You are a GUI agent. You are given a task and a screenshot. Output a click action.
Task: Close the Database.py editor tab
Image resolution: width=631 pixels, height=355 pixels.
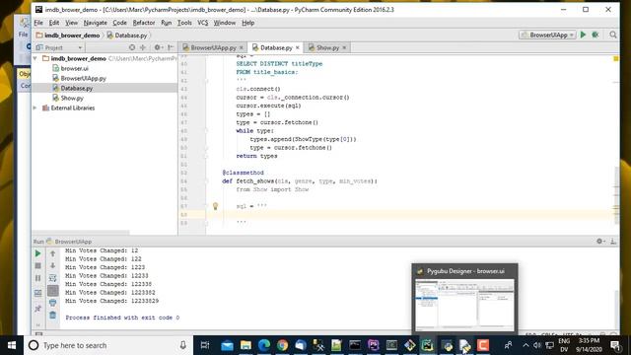coord(298,47)
